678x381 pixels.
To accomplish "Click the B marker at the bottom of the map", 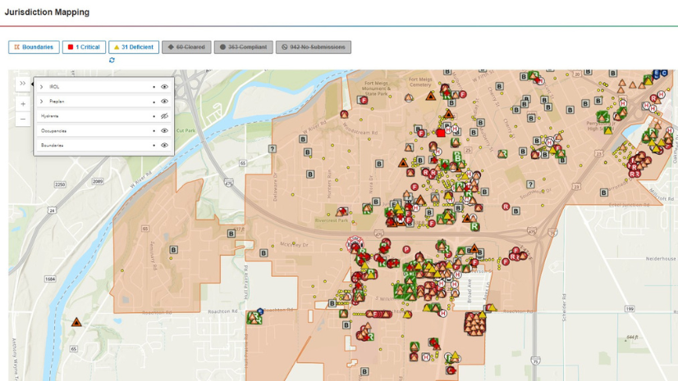I will pos(364,371).
